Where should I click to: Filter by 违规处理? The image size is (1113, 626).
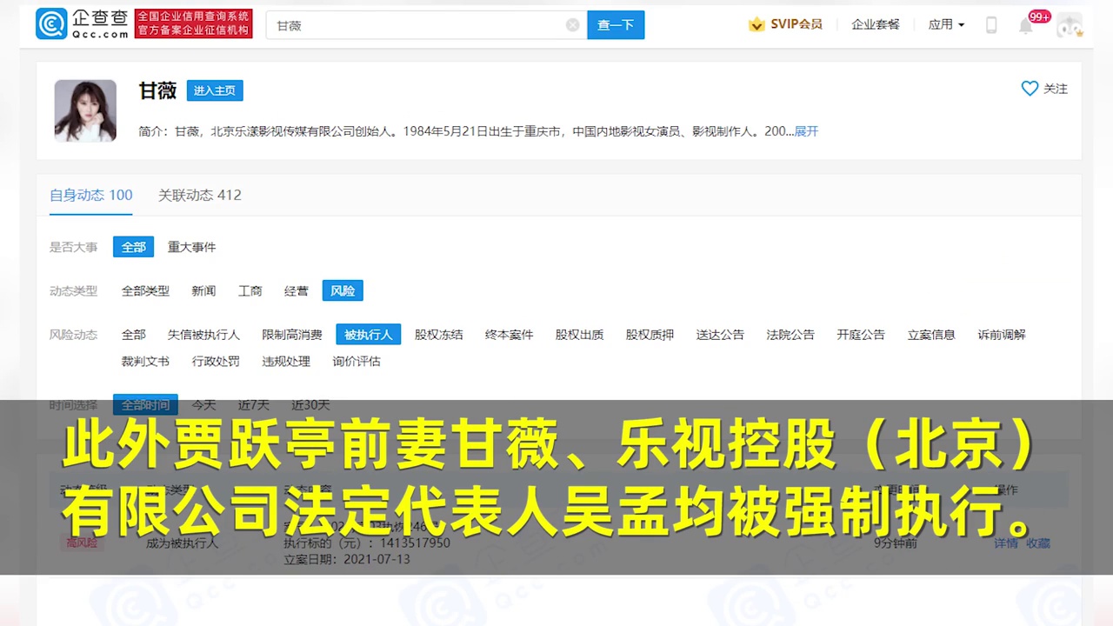pos(286,361)
